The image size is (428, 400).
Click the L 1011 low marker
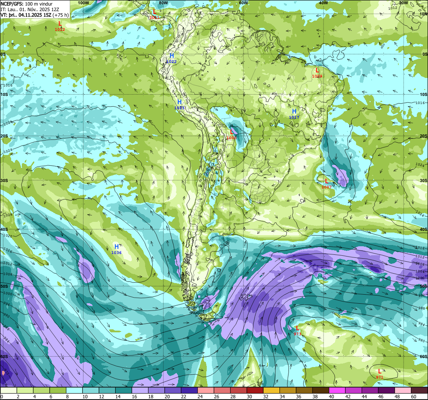coord(154,14)
